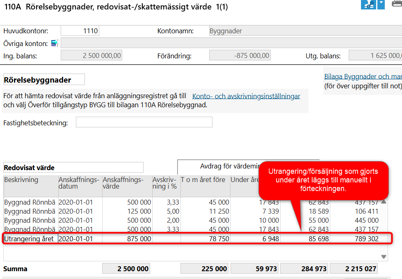Click the Summa total 59 973
Image resolution: width=402 pixels, height=279 pixels.
[x=255, y=269]
